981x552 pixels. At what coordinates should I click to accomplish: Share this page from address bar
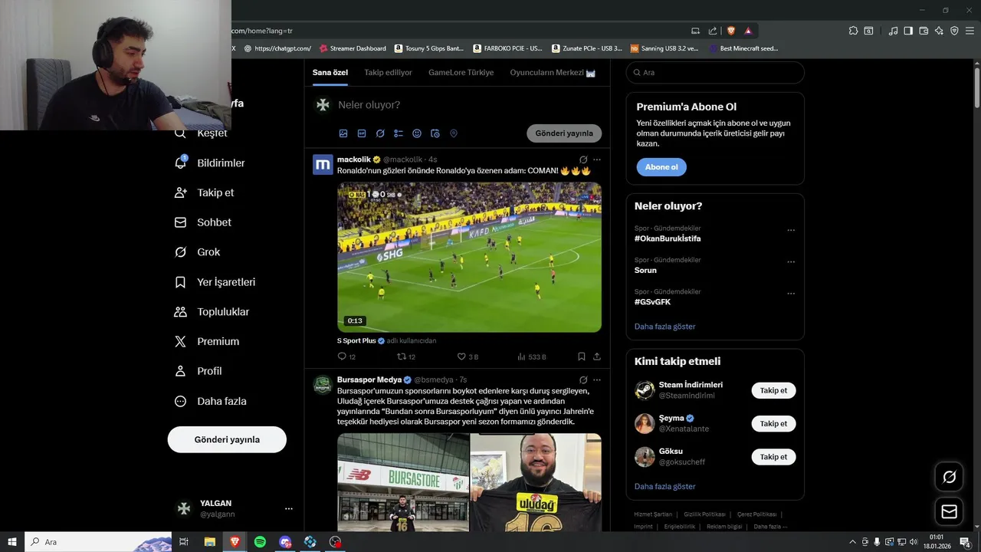click(713, 31)
